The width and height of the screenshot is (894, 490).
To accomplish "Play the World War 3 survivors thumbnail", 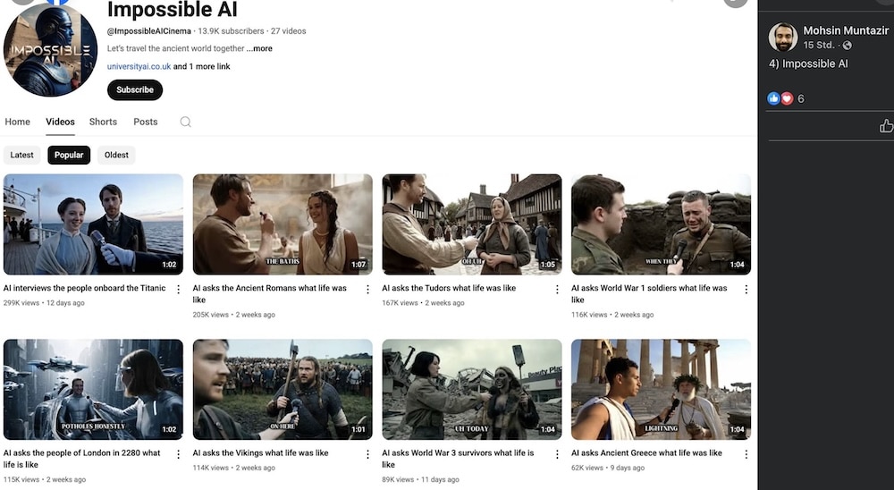I will 472,390.
